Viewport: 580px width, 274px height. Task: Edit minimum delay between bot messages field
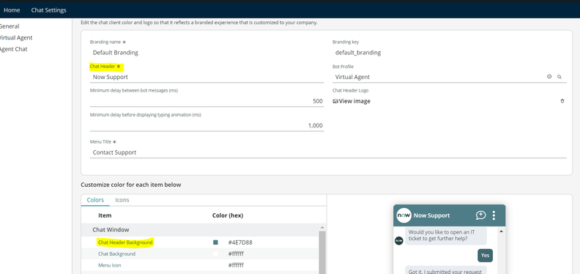[x=207, y=101]
